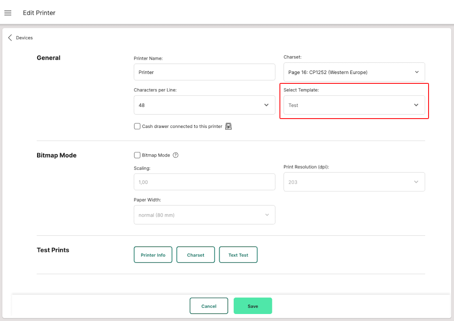Image resolution: width=454 pixels, height=321 pixels.
Task: Enable cash drawer connected to this printer
Action: tap(137, 126)
